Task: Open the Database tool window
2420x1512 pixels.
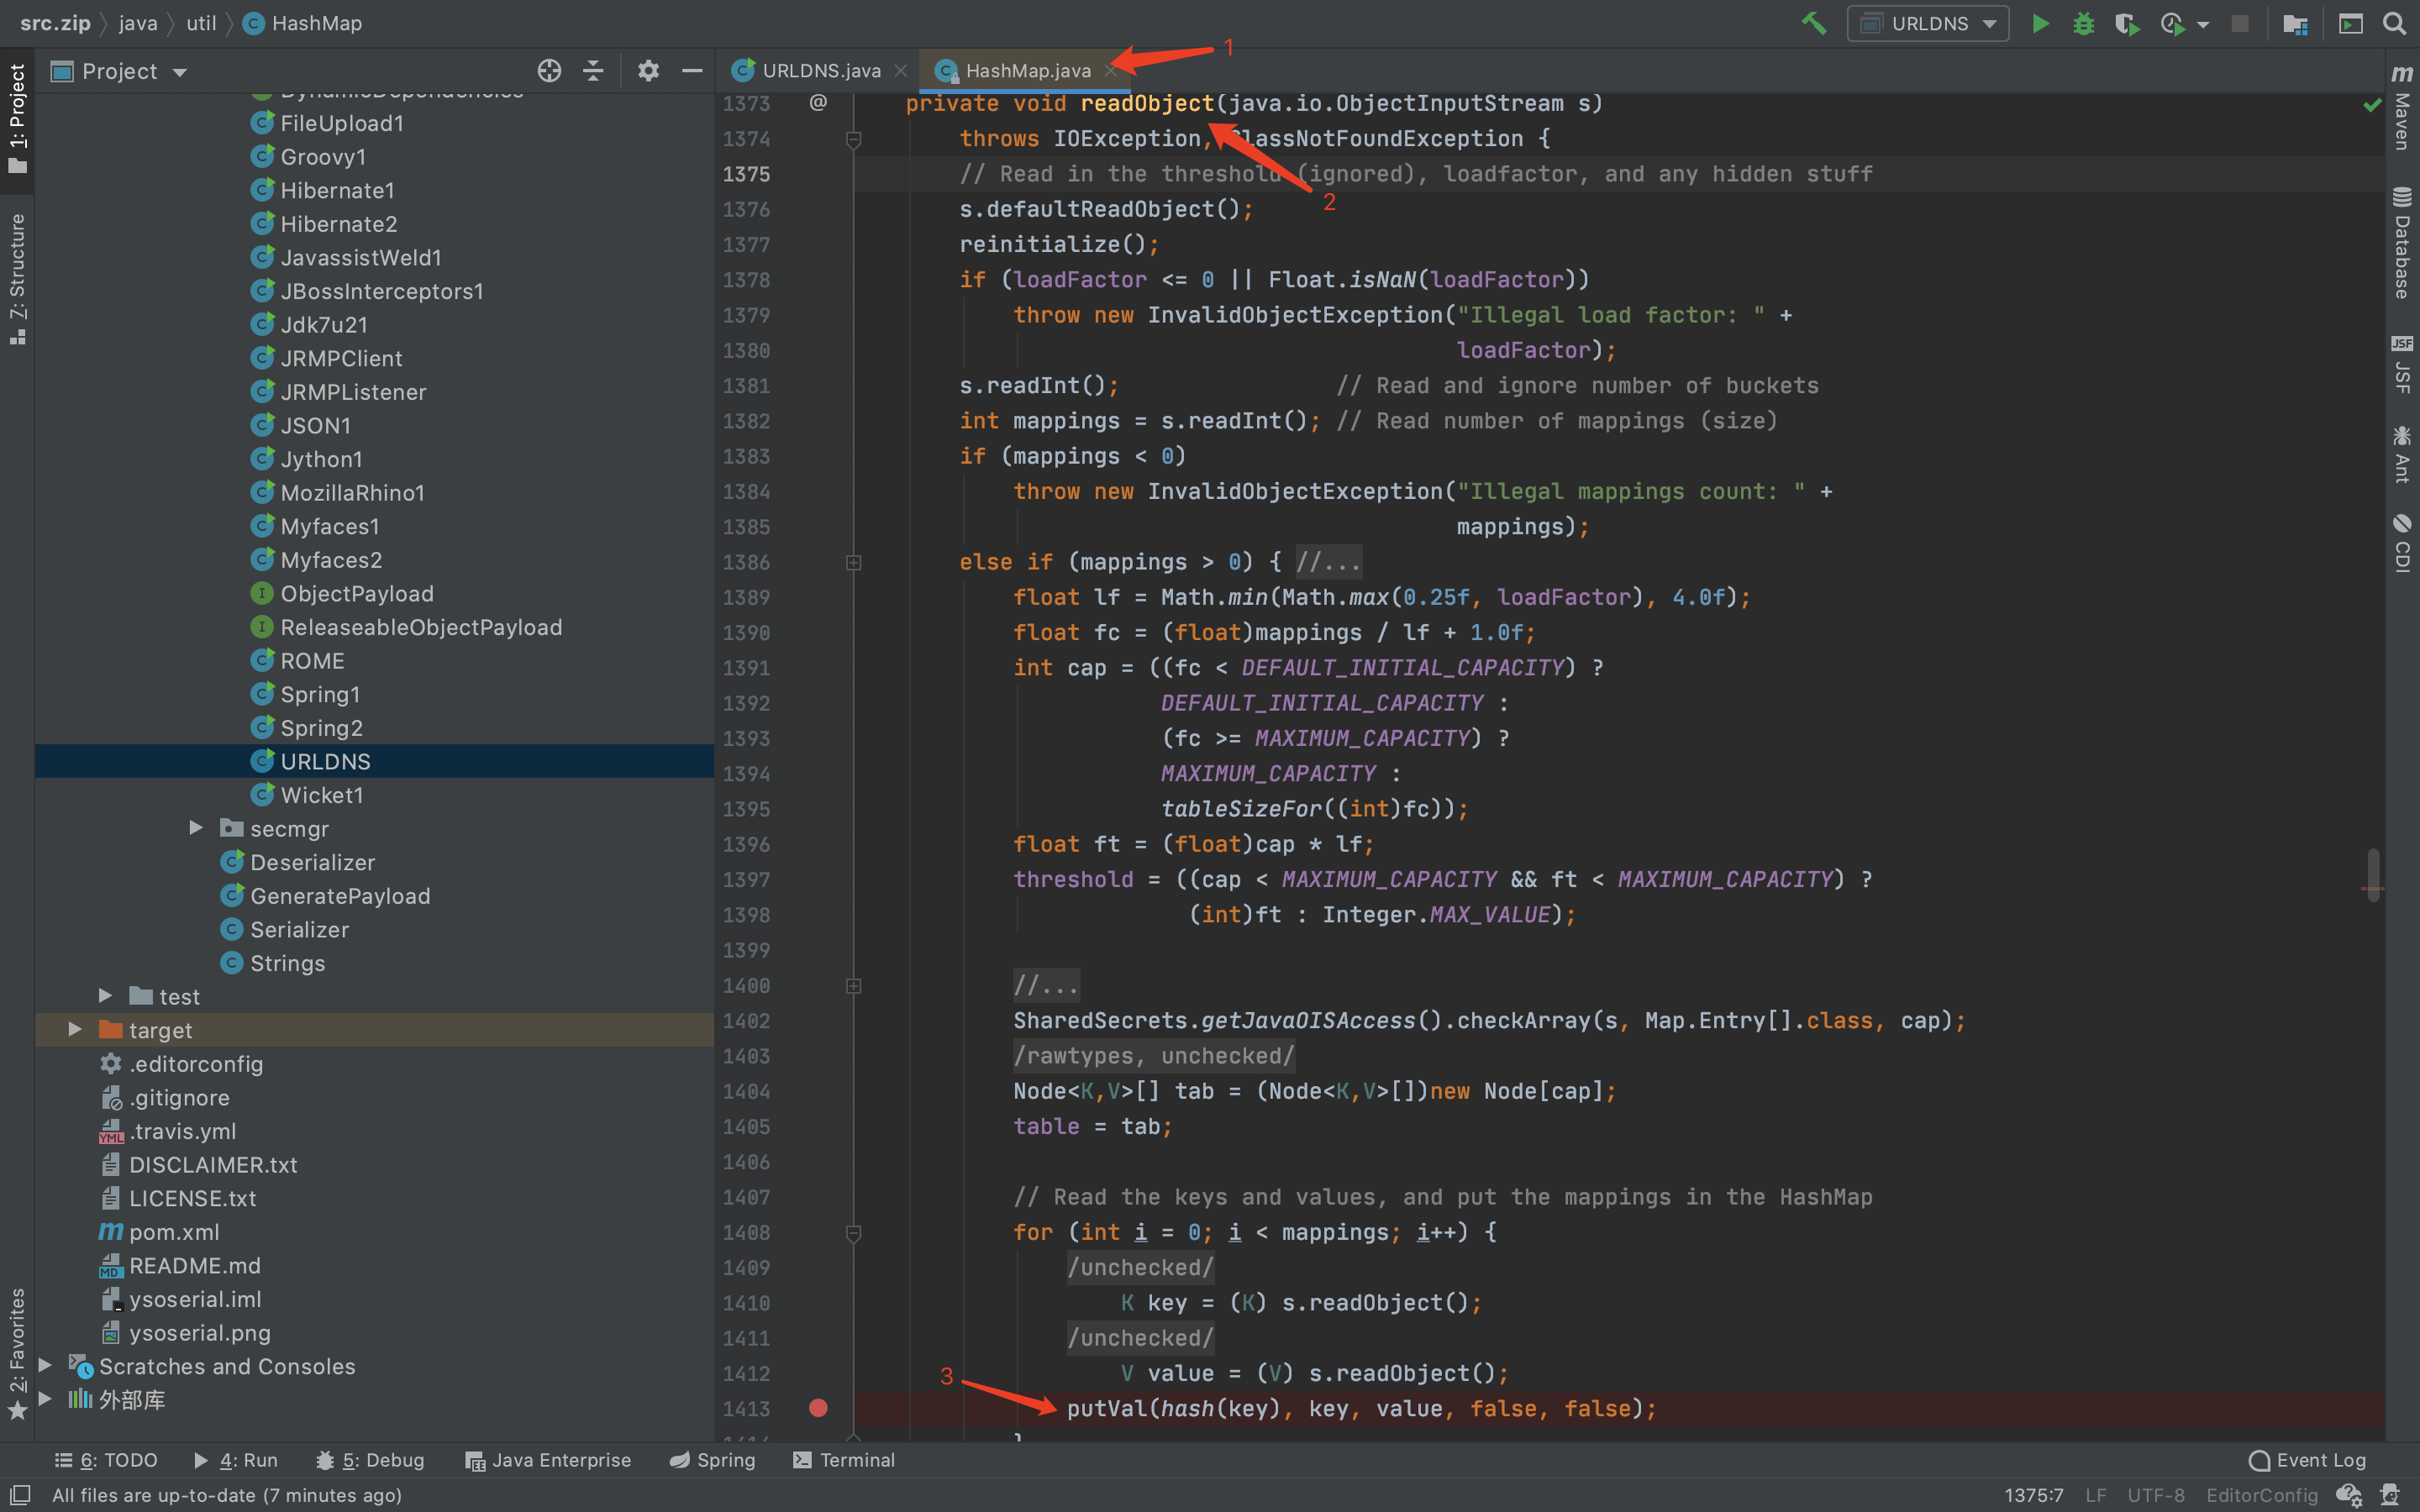Action: pos(2402,243)
